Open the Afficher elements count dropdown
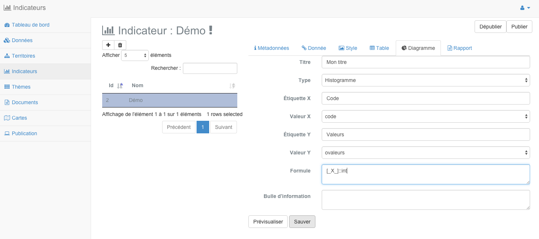Screen dimensions: 539x239 click(135, 55)
